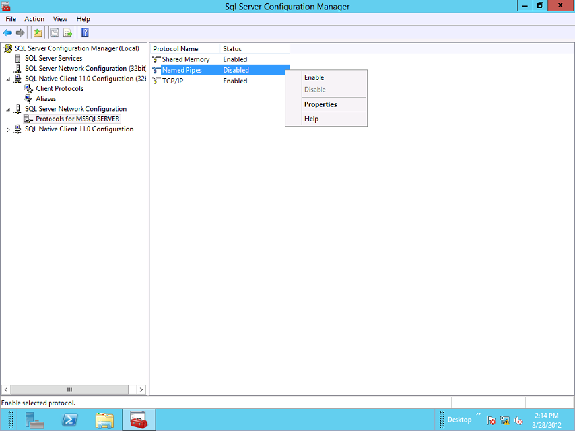Select the Shared Memory protocol row
Image resolution: width=575 pixels, height=431 pixels.
click(x=220, y=59)
